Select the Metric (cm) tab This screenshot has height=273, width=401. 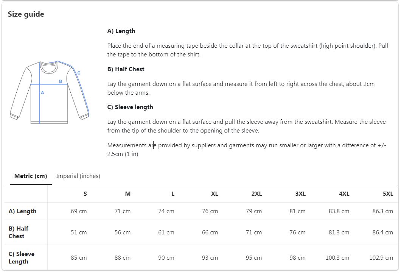[x=31, y=176]
